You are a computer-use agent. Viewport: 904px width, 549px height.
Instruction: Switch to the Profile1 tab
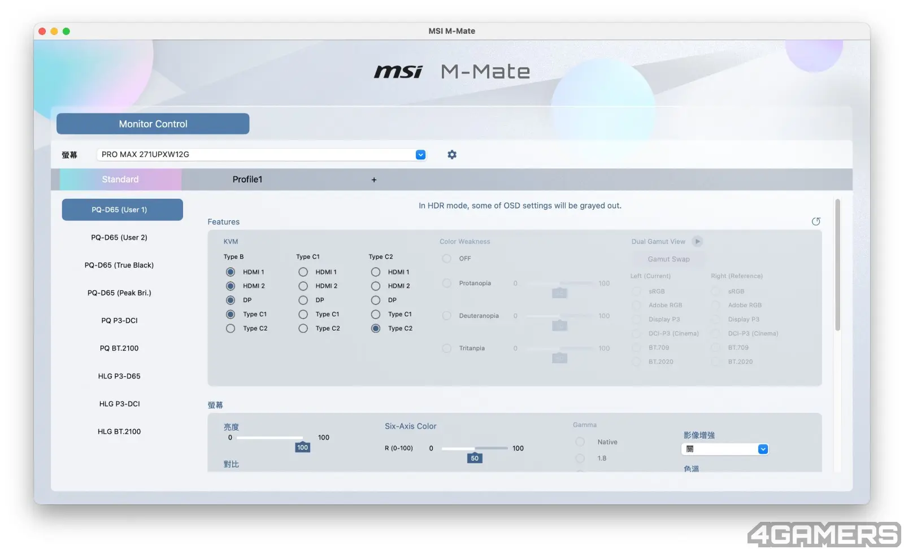[x=247, y=180]
